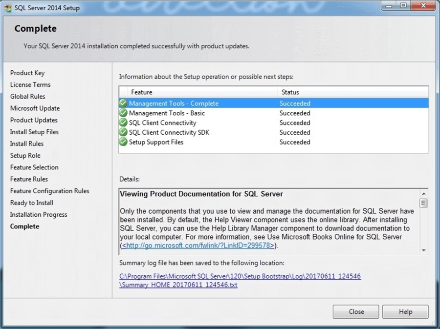Screen dimensions: 440x329
Task: Click the Global Rules step
Action: tap(27, 96)
